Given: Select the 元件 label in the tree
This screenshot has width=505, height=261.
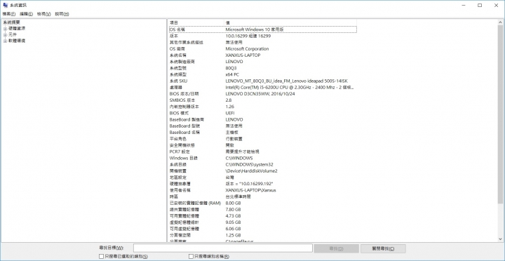Looking at the screenshot, I should point(13,35).
